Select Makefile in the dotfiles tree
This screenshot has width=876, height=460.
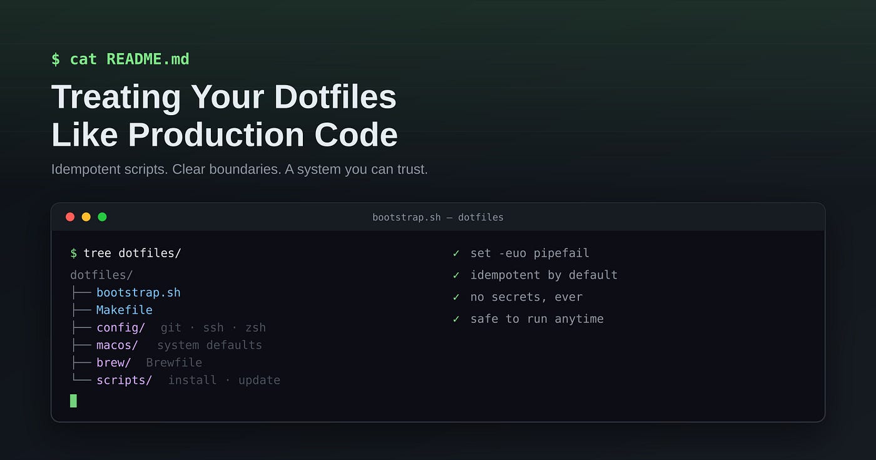click(x=125, y=310)
